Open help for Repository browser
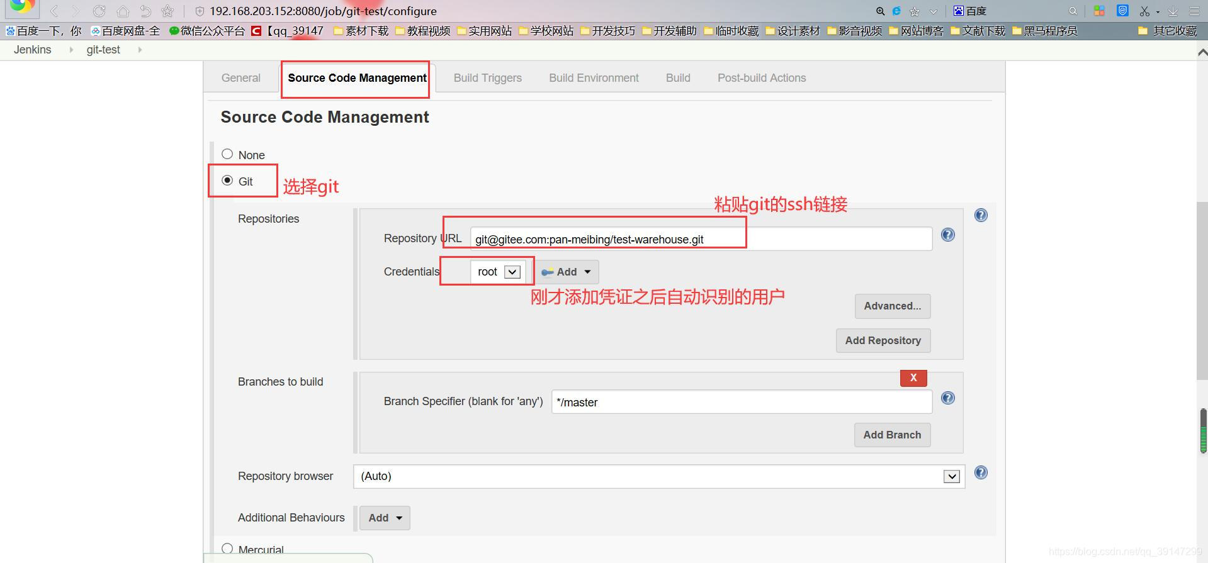1208x563 pixels. (981, 472)
